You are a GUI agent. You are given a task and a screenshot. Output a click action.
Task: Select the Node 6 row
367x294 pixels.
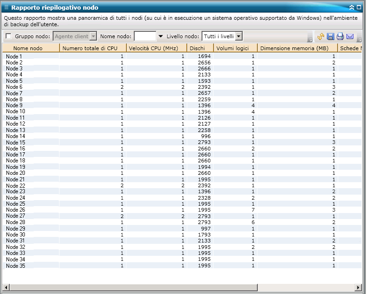coord(182,87)
